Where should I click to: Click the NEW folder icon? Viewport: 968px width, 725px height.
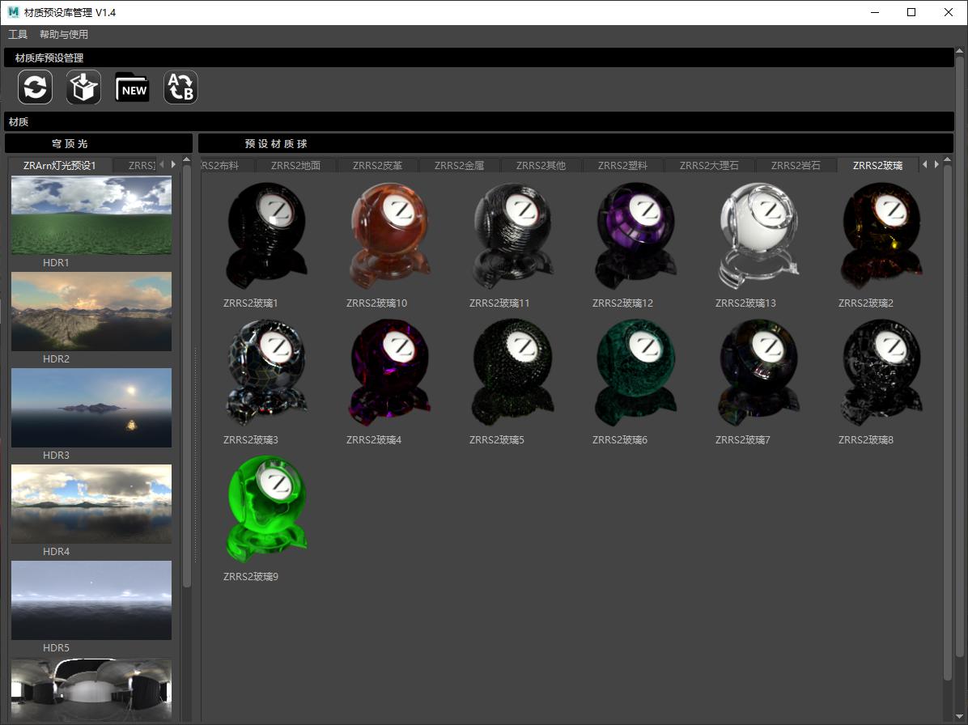click(132, 87)
